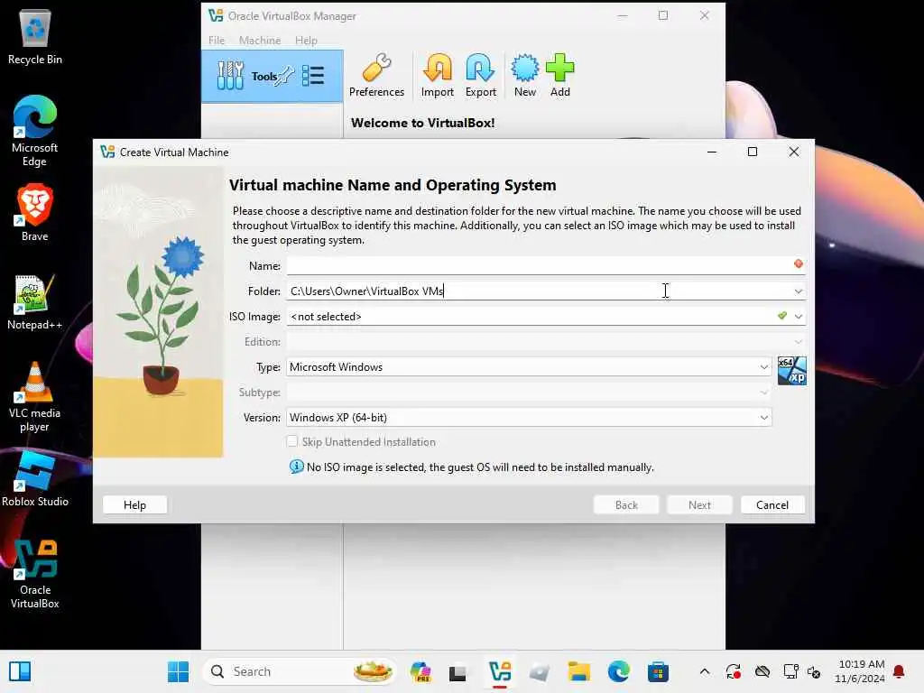The height and width of the screenshot is (693, 924).
Task: Expand the ISO Image dropdown arrow
Action: click(x=799, y=317)
